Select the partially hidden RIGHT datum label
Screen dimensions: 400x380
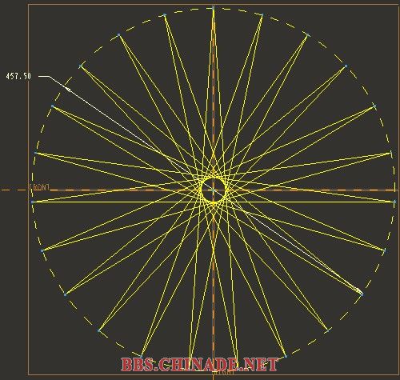point(224,373)
